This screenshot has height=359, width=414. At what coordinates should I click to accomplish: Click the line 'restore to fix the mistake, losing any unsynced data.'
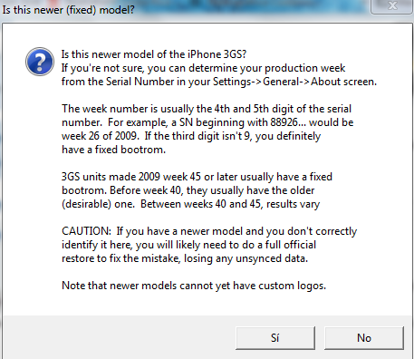(185, 258)
